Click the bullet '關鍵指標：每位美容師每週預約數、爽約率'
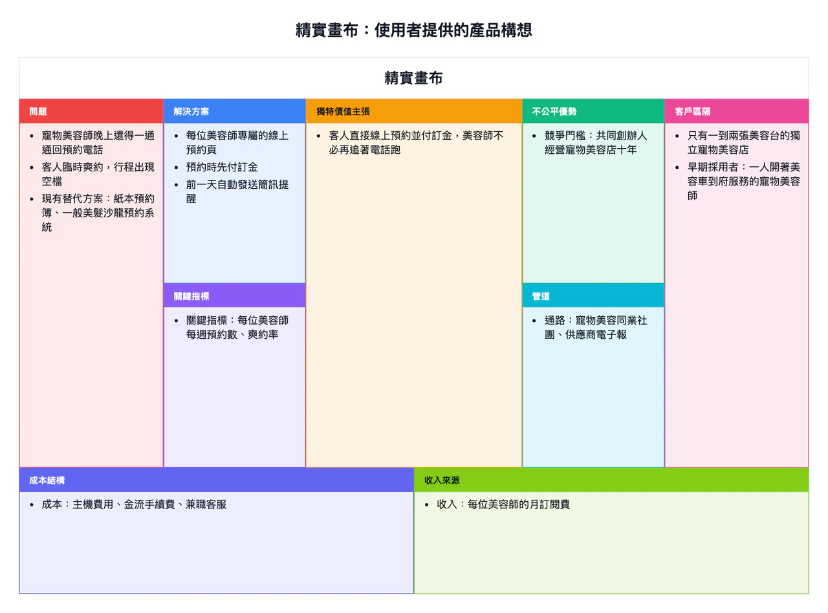This screenshot has width=828, height=613. 237,327
